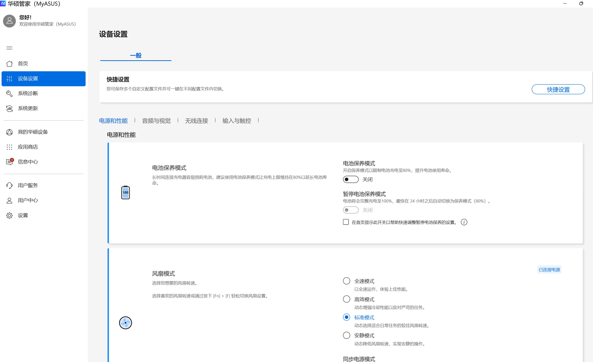Toggle 电池保养模式 switch on
Screen dimensions: 593x362
pos(351,179)
